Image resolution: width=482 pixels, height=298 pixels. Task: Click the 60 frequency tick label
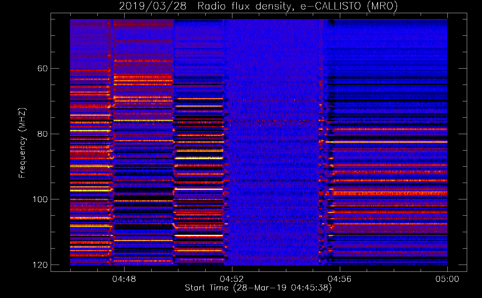pyautogui.click(x=42, y=69)
